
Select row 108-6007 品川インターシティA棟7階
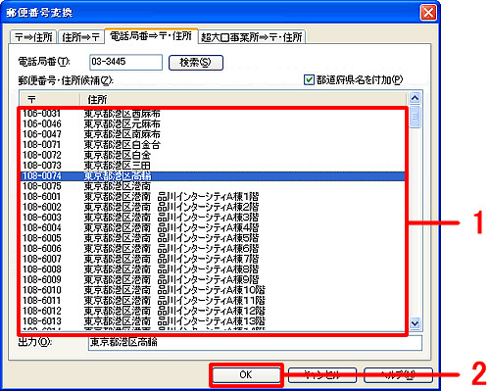coord(213,259)
